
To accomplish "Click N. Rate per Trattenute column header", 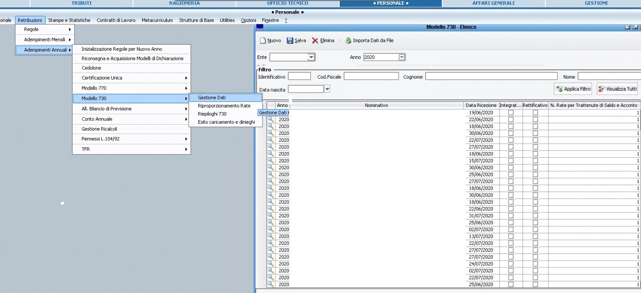I will (x=594, y=106).
